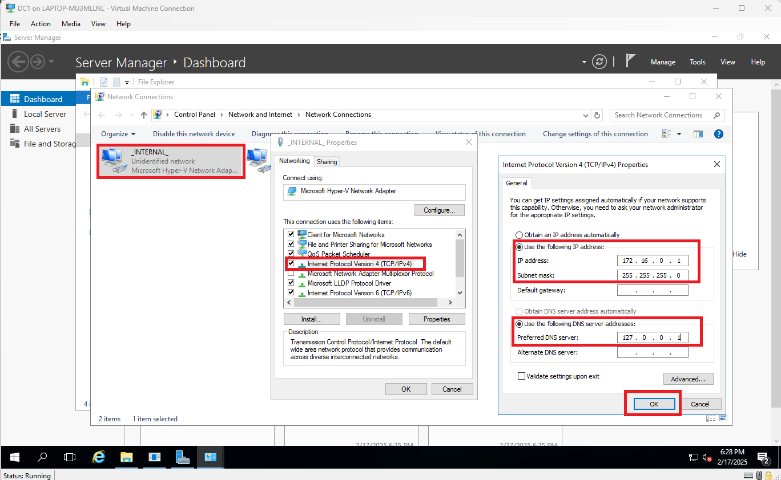Uncheck Client for Microsoft Networks
This screenshot has width=781, height=480.
pos(291,234)
